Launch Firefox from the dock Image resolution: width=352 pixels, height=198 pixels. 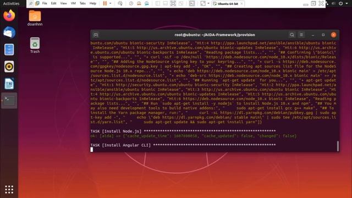9,15
